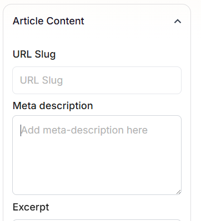This screenshot has height=221, width=201.
Task: Click the up-arrow icon beside Article Content
Action: [178, 22]
